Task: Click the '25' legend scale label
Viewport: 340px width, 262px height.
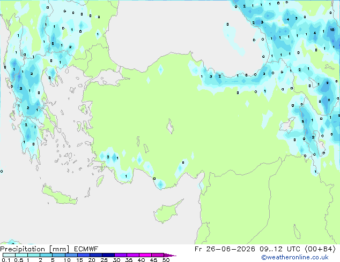Action: (104, 260)
